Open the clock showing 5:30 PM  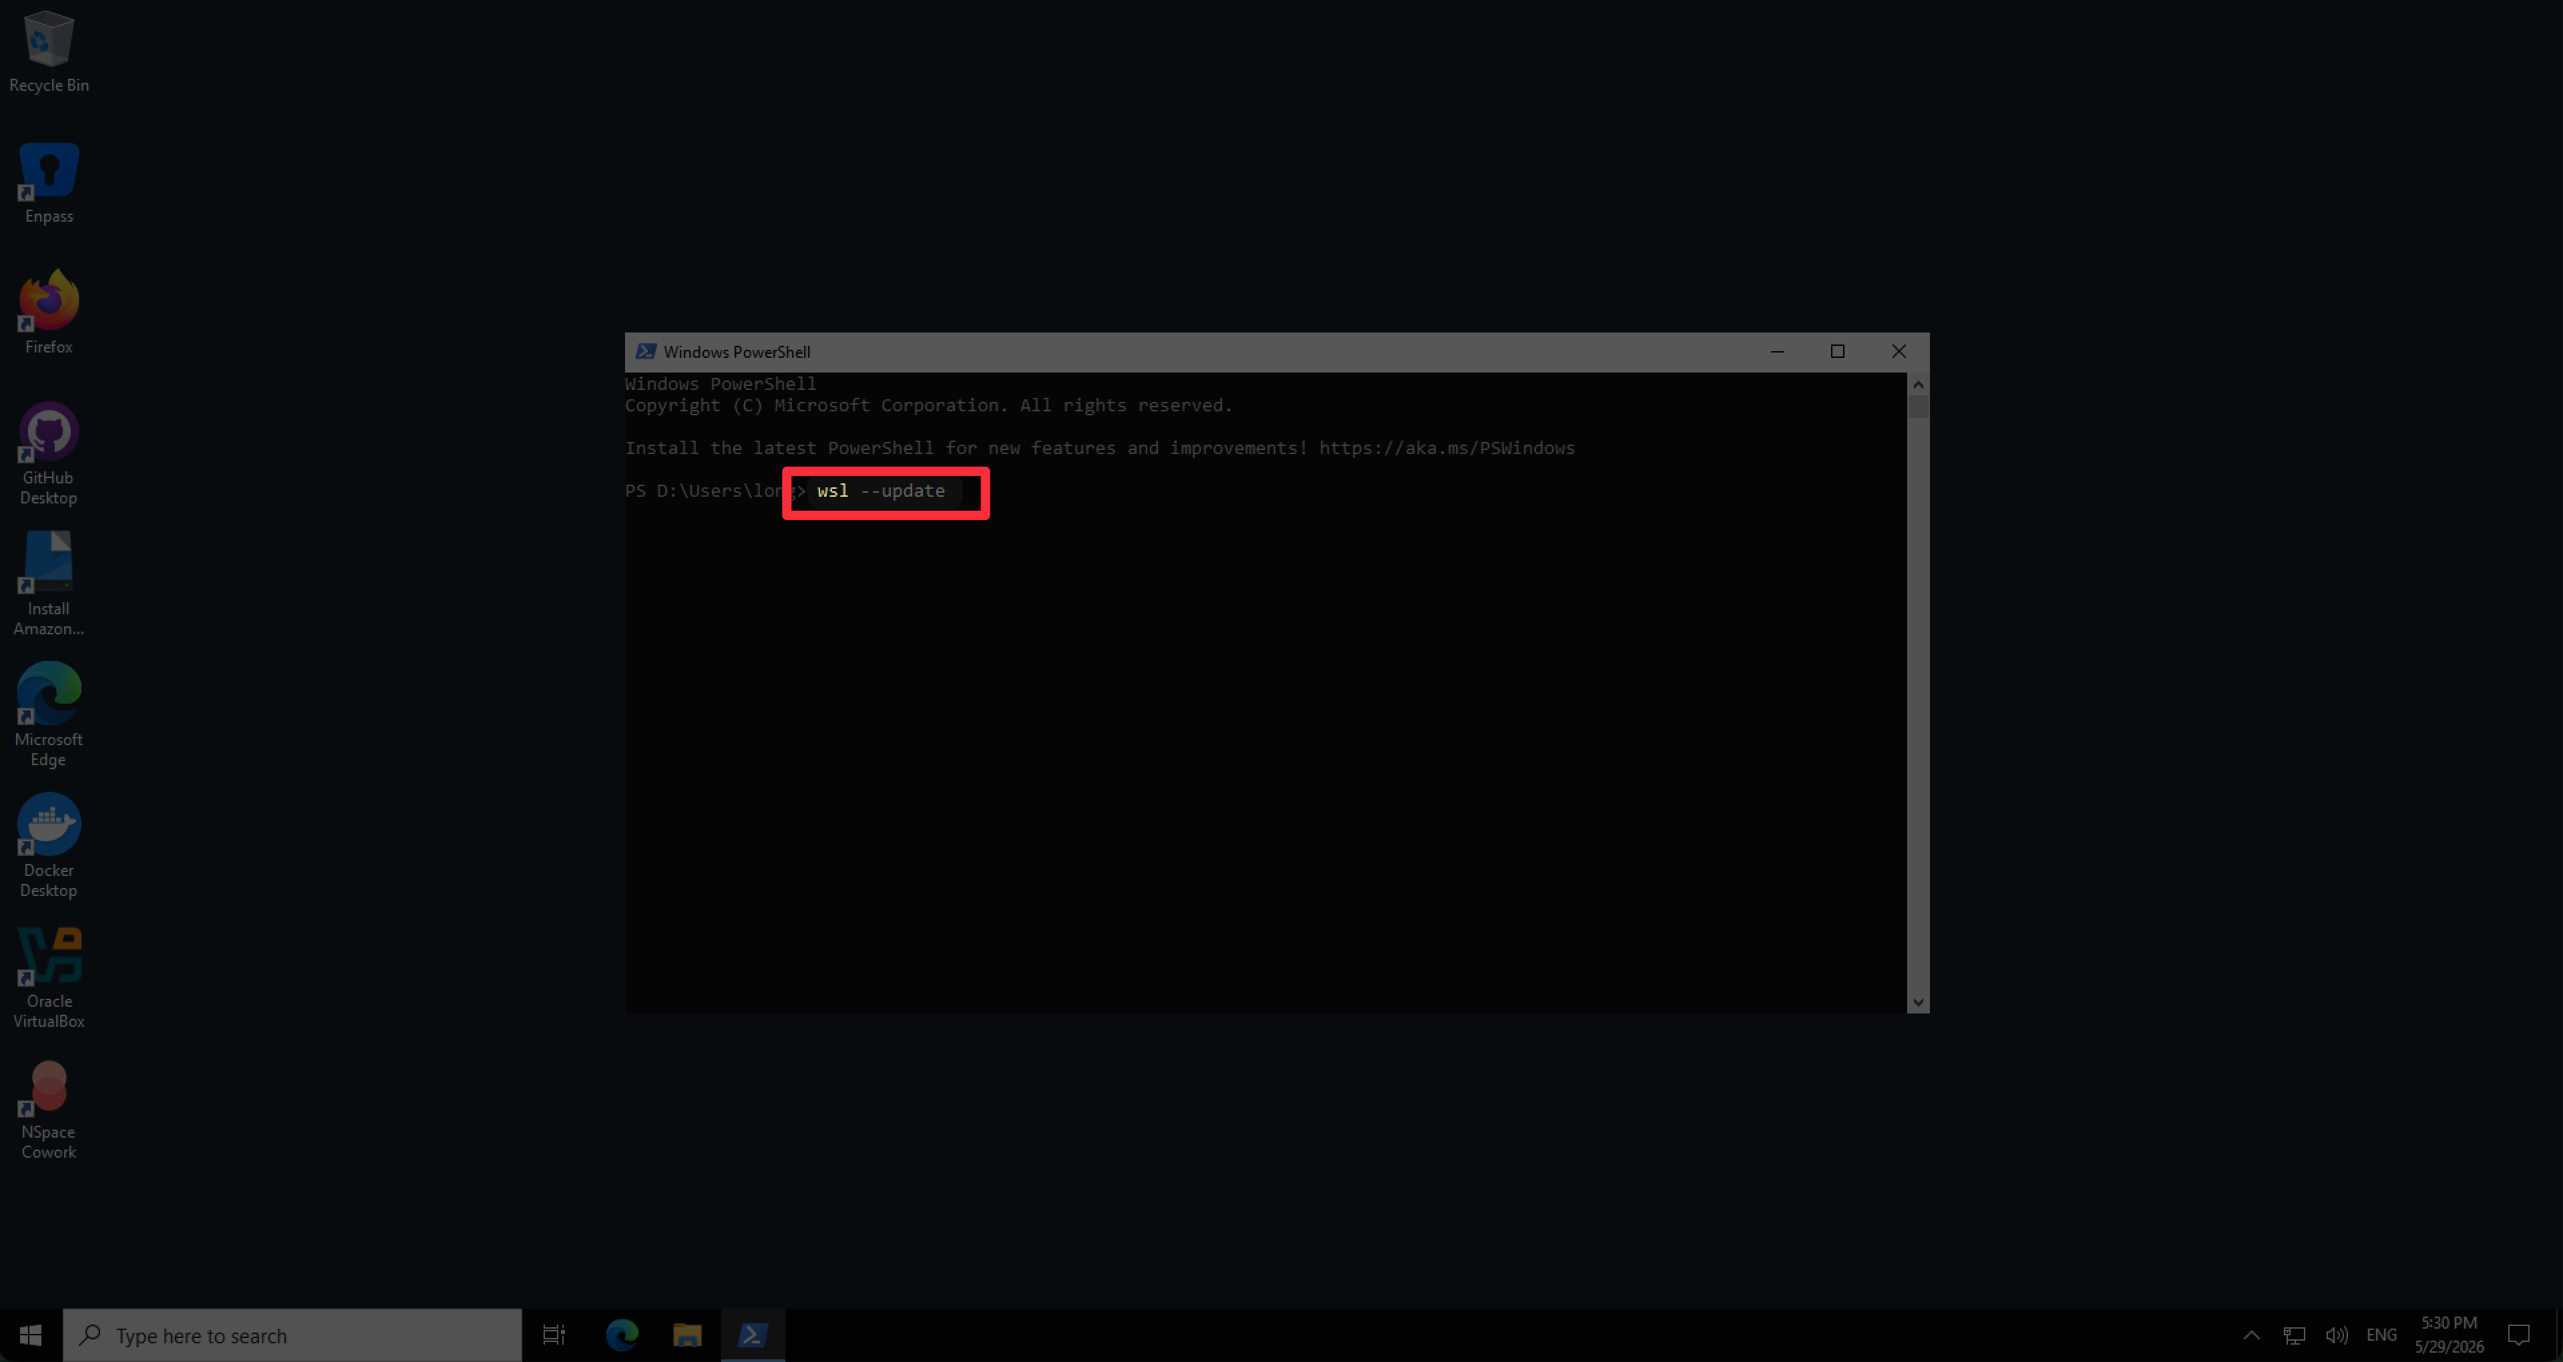2449,1335
